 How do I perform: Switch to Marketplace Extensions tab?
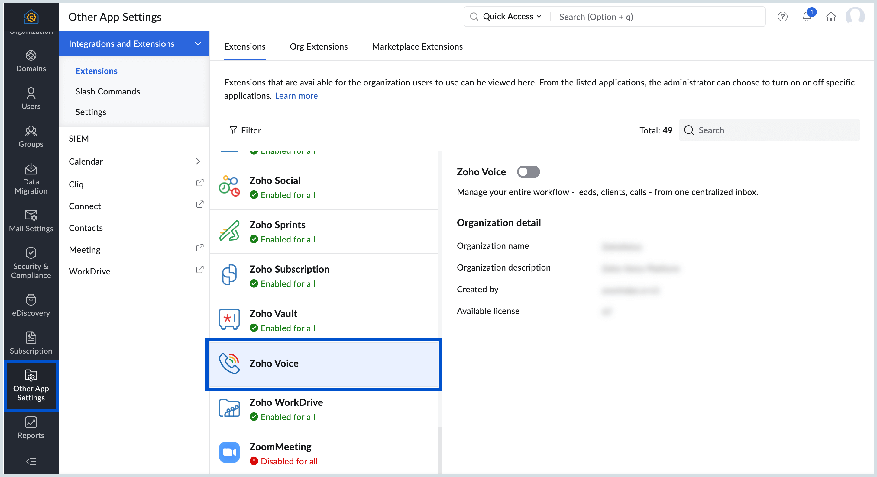(x=417, y=46)
